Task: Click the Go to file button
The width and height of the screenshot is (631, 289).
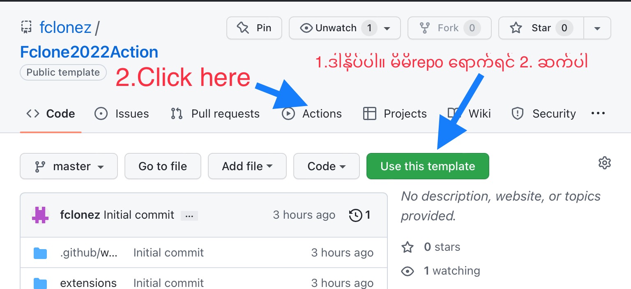Action: tap(163, 166)
